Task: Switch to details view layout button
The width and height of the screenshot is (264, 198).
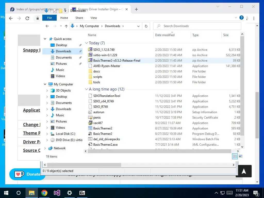Action: point(235,156)
